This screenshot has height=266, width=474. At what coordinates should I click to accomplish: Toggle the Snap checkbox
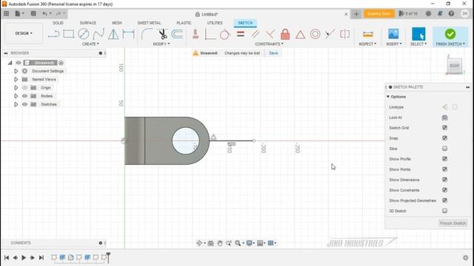click(444, 138)
